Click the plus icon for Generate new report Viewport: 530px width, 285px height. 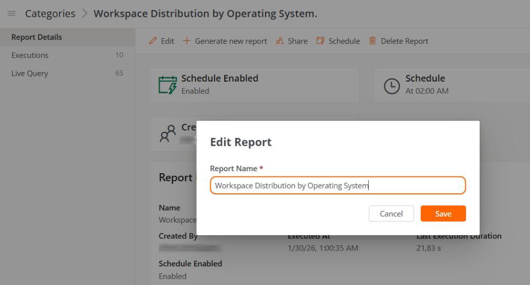[x=187, y=41]
